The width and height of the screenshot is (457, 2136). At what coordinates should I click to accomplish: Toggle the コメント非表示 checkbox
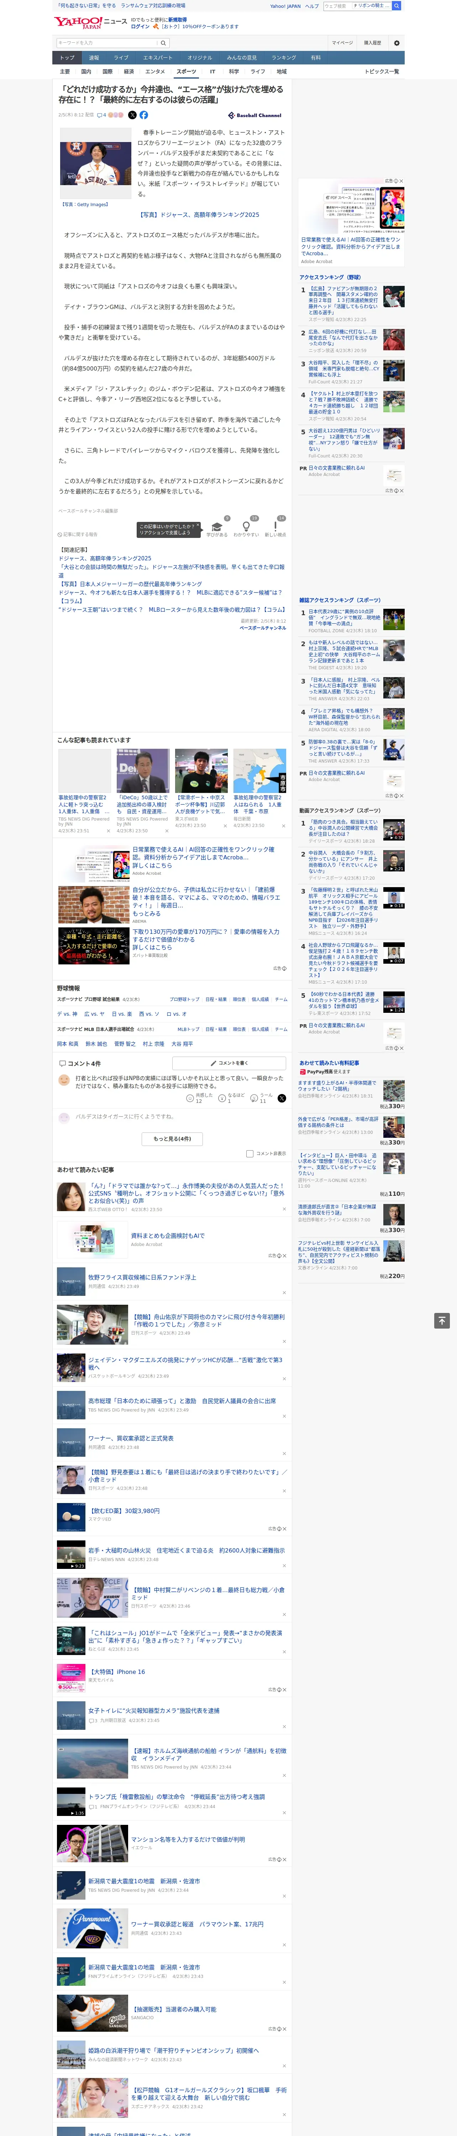(249, 1153)
